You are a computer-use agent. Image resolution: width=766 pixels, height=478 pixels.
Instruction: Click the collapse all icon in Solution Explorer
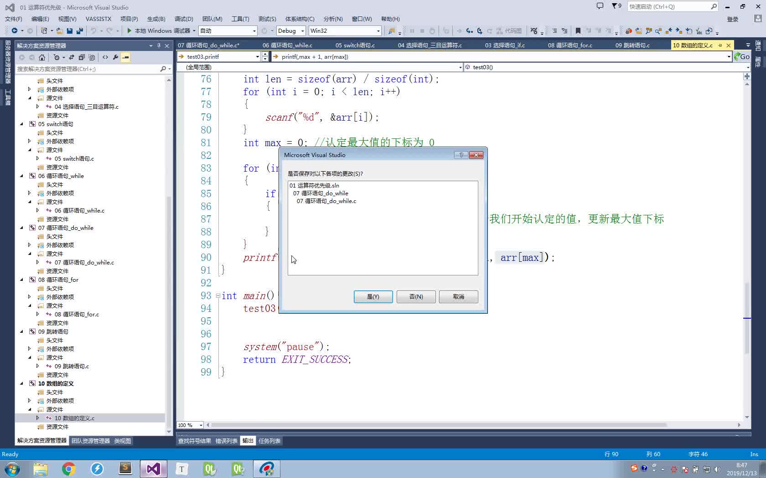pos(82,57)
